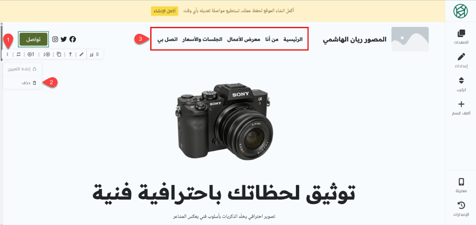Open the الإصدارات version history

click(x=461, y=209)
